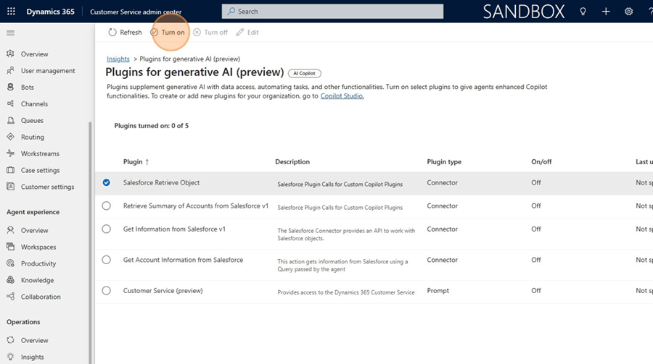Open Routing in the sidebar

pyautogui.click(x=32, y=137)
